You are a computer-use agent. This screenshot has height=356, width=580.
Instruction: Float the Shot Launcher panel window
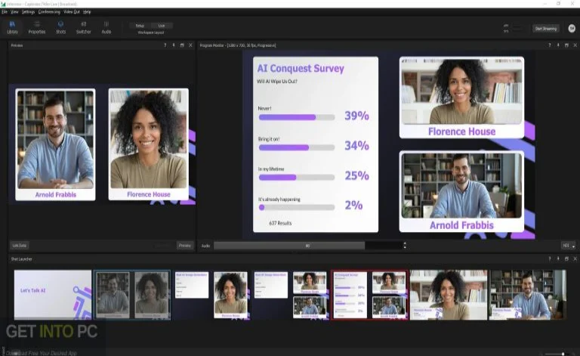coord(566,259)
